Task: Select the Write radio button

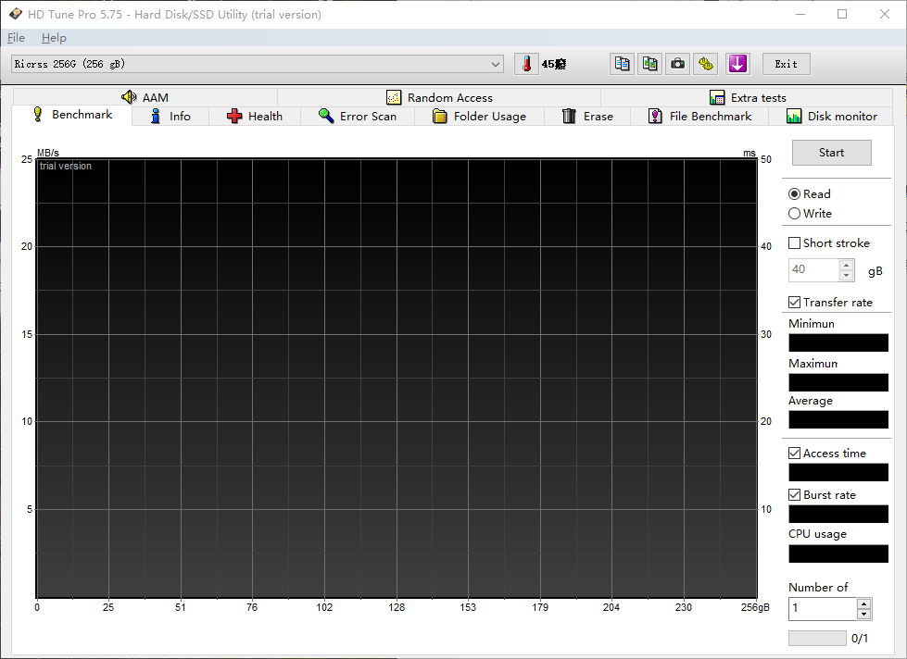Action: 794,213
